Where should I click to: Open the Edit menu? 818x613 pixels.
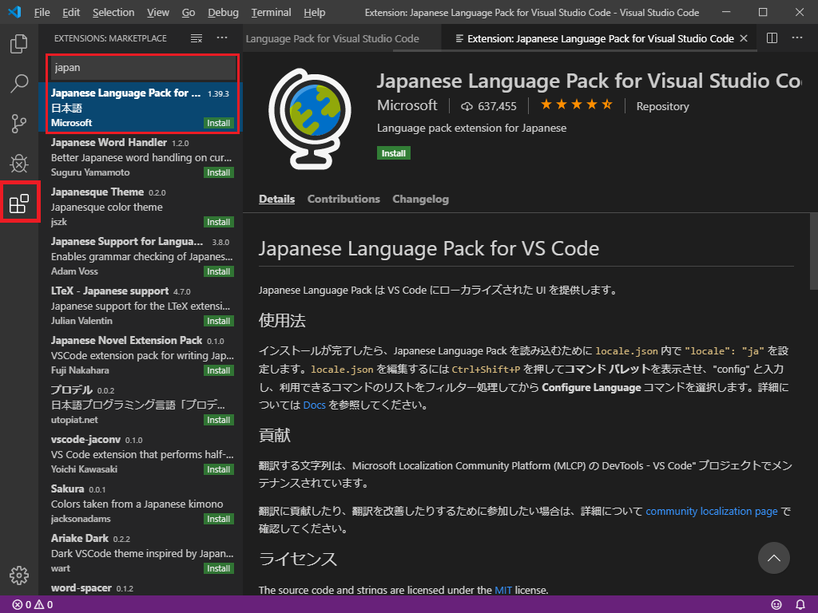[x=71, y=13]
